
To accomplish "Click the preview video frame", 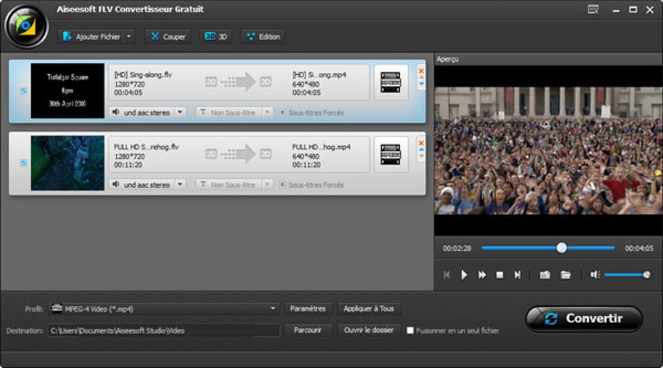I will [549, 151].
